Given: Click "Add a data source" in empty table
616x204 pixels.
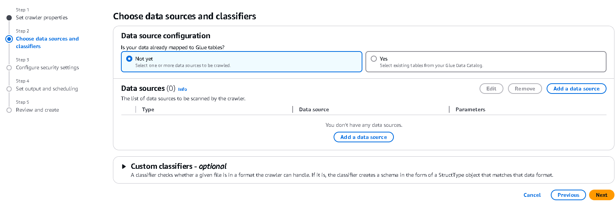Looking at the screenshot, I should pos(364,137).
